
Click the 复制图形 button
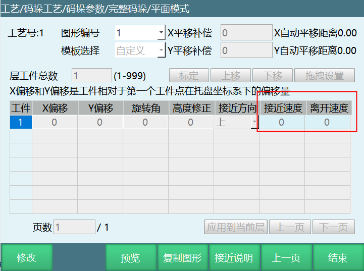(182, 257)
